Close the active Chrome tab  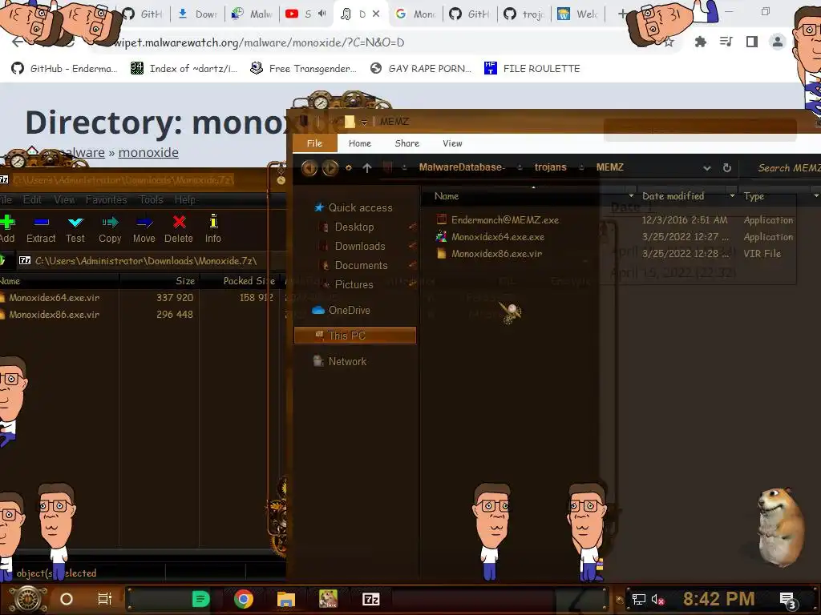point(376,14)
